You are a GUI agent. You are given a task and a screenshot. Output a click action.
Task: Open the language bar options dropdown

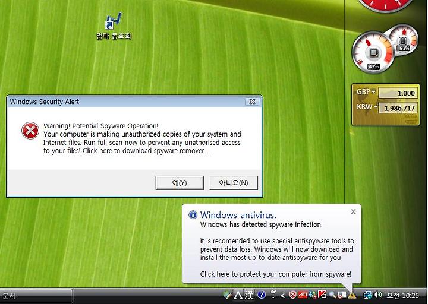(273, 297)
